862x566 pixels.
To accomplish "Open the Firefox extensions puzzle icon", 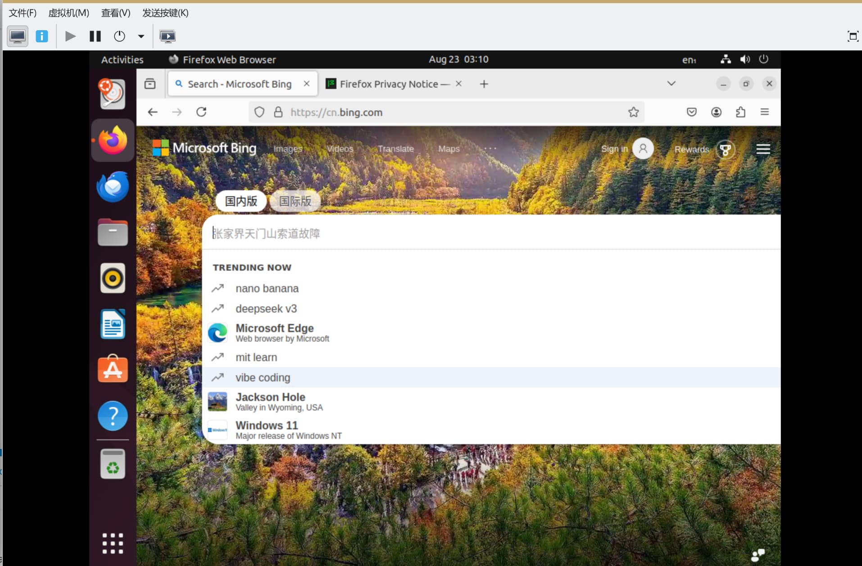I will (x=740, y=112).
